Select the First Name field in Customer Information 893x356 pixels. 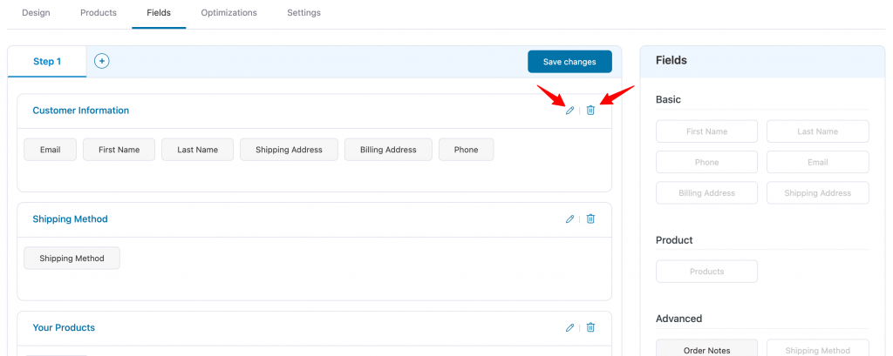[x=119, y=150]
